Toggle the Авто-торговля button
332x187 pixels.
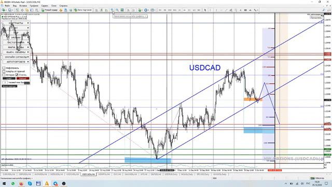(x=83, y=10)
